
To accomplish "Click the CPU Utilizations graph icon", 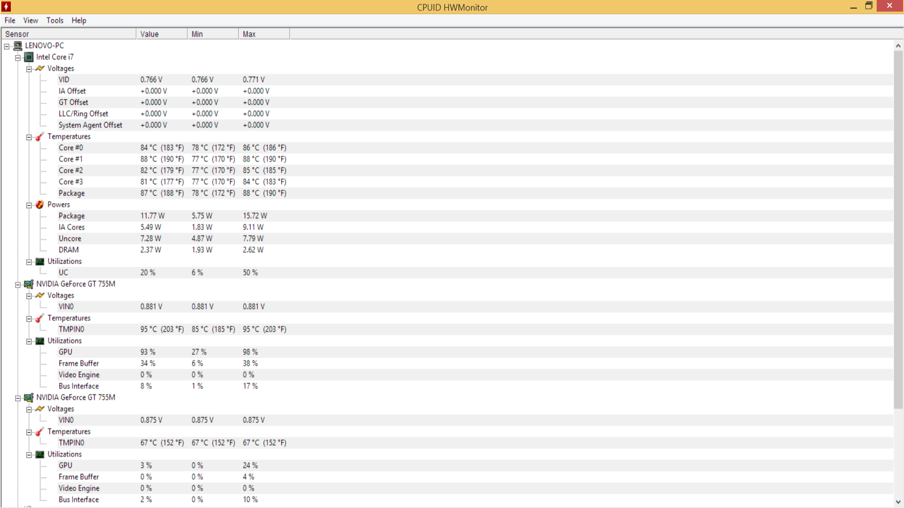I will click(40, 261).
